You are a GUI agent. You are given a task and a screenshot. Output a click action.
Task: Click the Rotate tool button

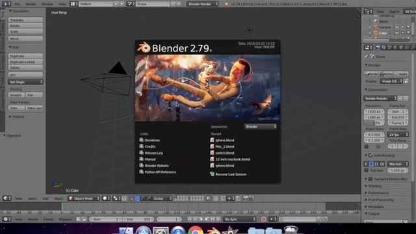[25, 26]
